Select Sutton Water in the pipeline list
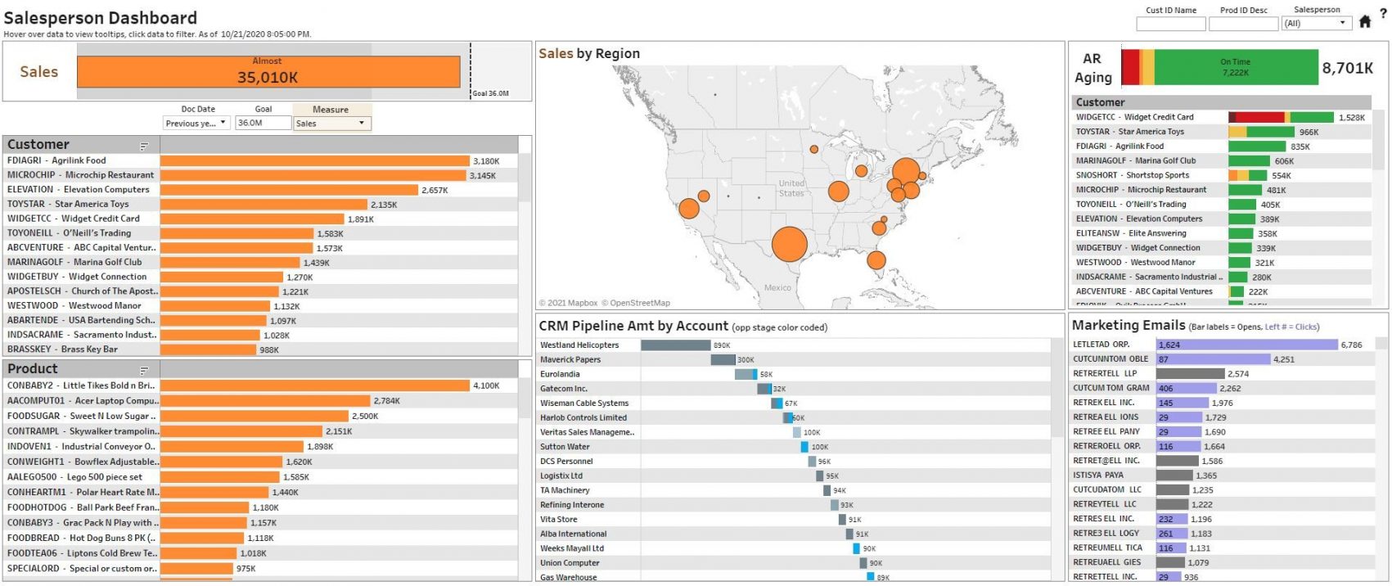 (794, 447)
